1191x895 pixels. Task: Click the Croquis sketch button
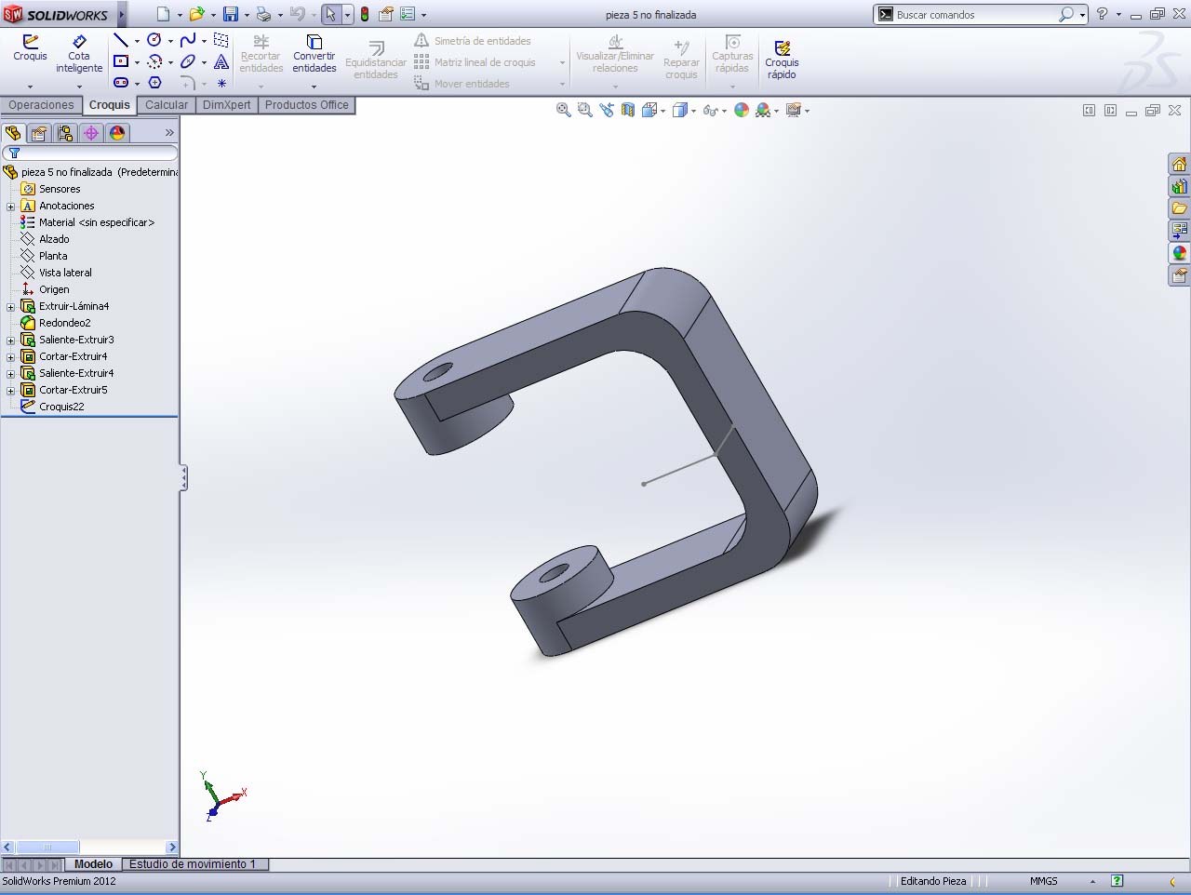(x=30, y=48)
